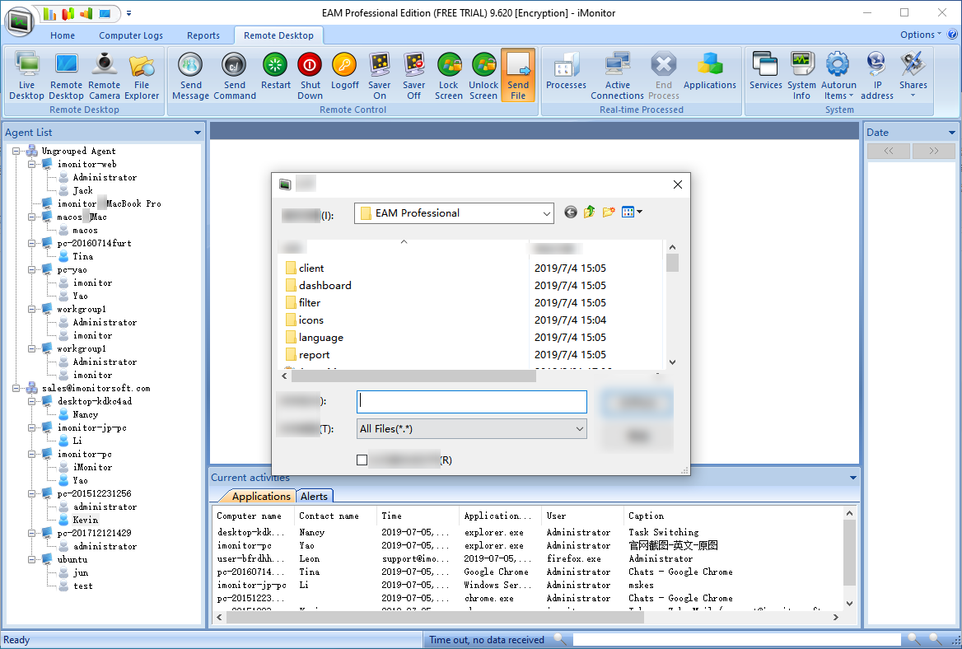The width and height of the screenshot is (962, 649).
Task: Select the language folder
Action: pyautogui.click(x=314, y=338)
